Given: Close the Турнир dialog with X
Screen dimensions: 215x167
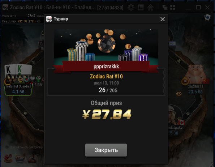Looking at the screenshot, I should (x=163, y=19).
